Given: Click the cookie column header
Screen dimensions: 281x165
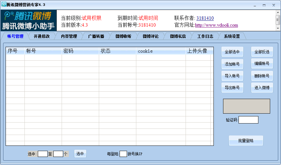Looking at the screenshot, I should 161,51.
